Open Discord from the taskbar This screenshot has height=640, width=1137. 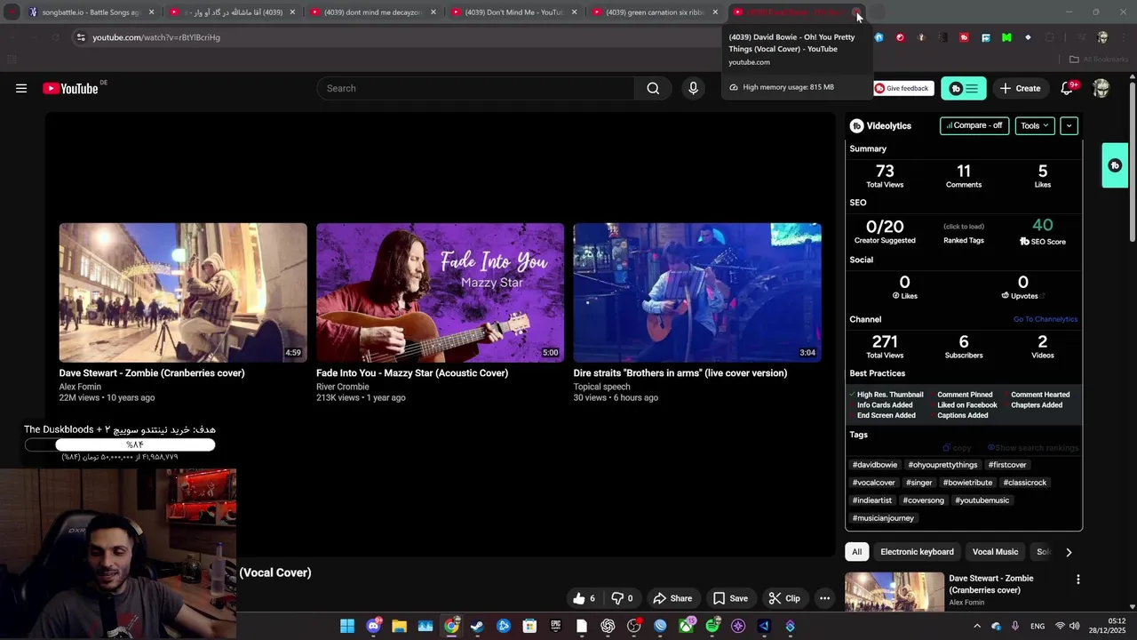374,626
